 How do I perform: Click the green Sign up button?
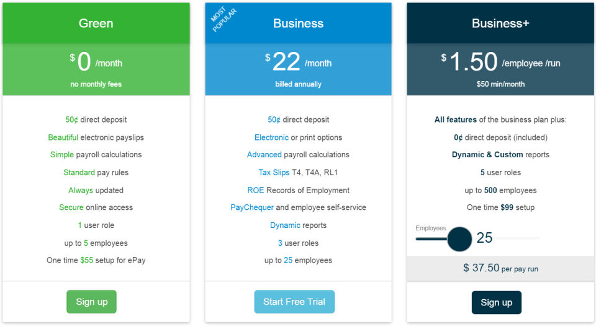[91, 302]
